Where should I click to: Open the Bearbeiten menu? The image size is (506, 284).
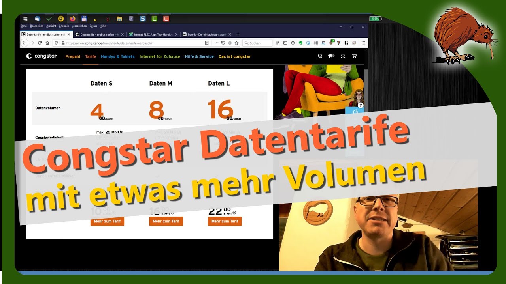pos(37,26)
